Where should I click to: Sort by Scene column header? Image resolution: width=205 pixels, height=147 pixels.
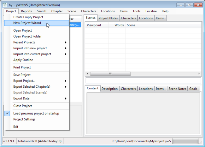pos(163,25)
